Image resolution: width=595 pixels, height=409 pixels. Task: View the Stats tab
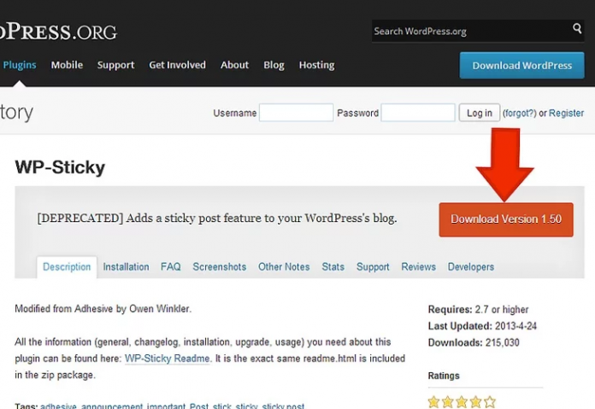click(x=333, y=267)
